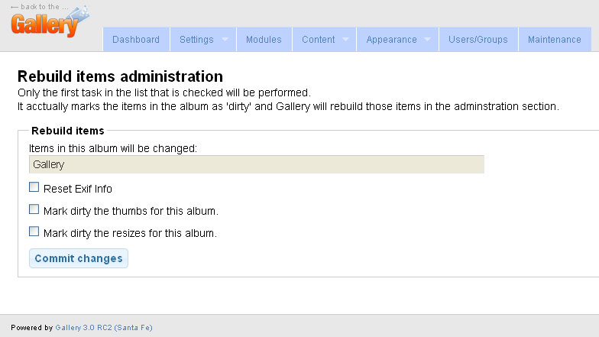The image size is (599, 337).
Task: Tick Mark dirty the resizes checkbox
Action: [x=34, y=232]
